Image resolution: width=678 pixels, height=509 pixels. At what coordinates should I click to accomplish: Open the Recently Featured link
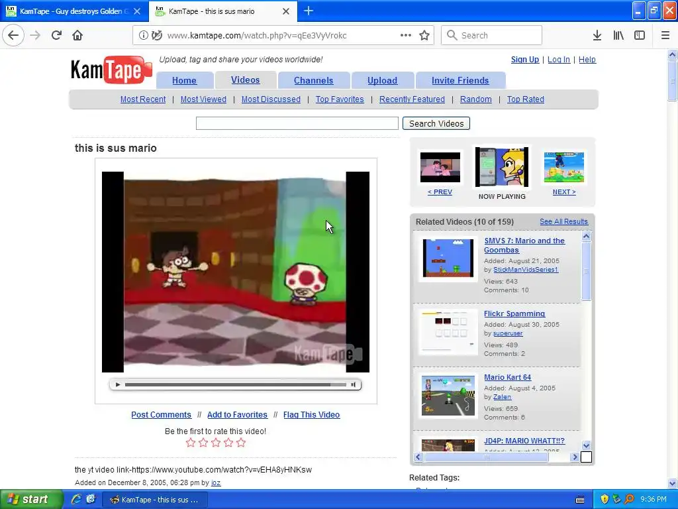pos(412,99)
